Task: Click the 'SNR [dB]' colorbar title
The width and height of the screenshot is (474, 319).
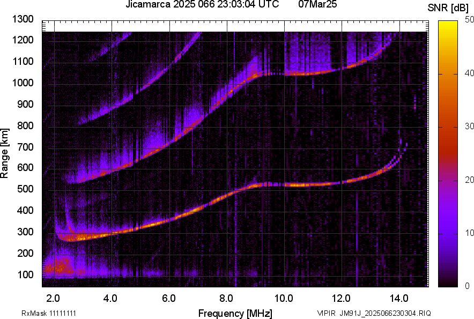Action: [448, 8]
